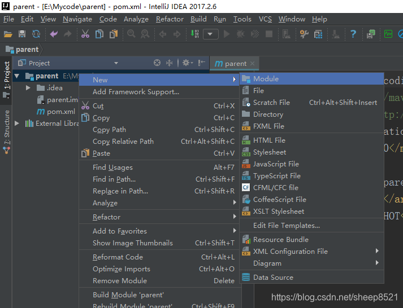Click the Run with Coverage icon
The height and width of the screenshot is (308, 403).
[255, 34]
